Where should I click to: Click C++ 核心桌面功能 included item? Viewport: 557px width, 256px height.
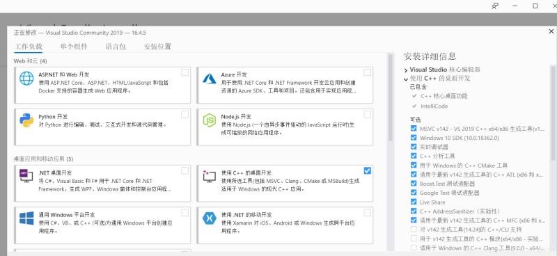coord(444,96)
